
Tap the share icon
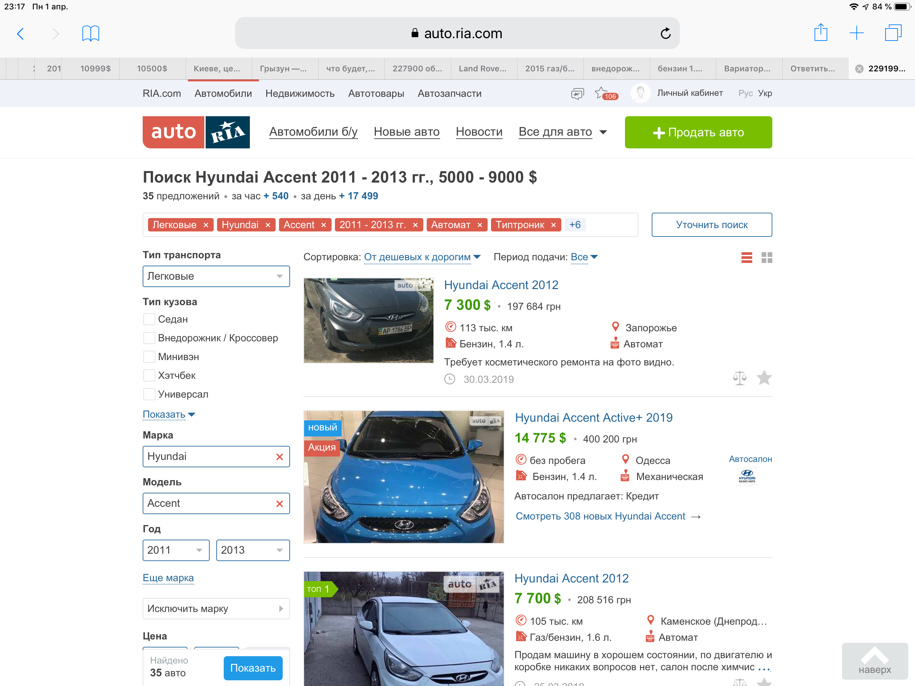820,33
